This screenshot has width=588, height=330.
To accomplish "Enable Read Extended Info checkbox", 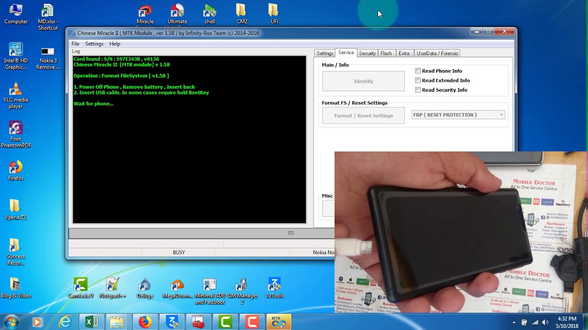I will (418, 80).
